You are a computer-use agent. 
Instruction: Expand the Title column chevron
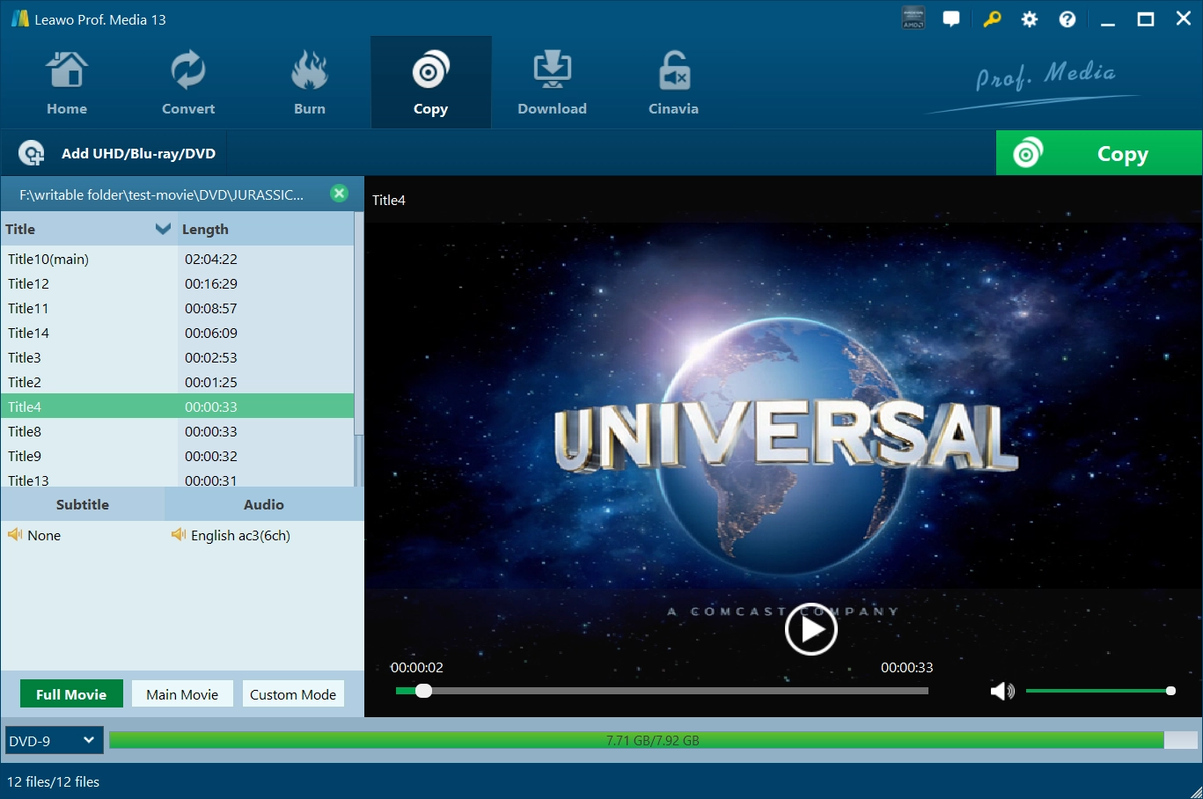[163, 229]
